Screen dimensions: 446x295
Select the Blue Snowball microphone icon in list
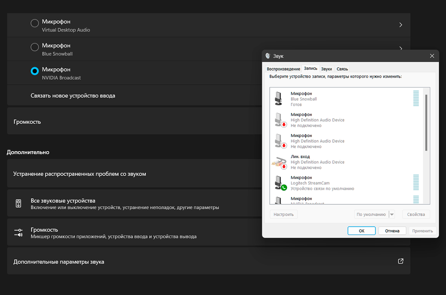pyautogui.click(x=279, y=99)
